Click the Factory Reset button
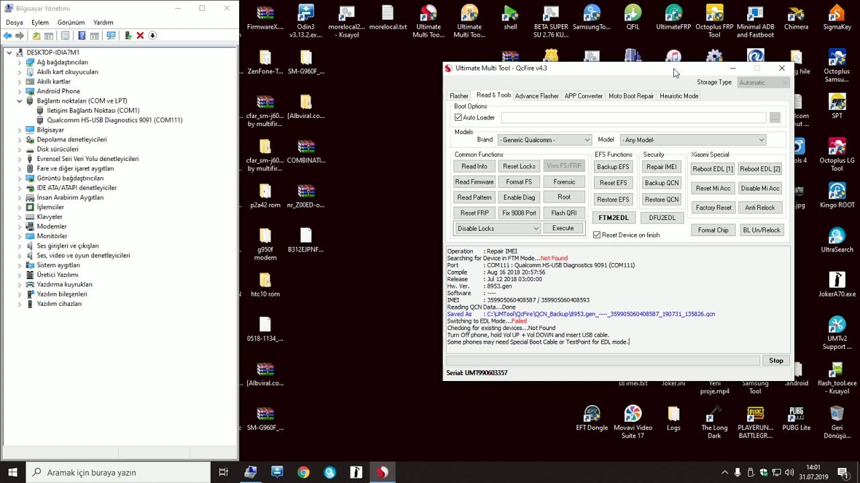860x483 pixels. 714,208
